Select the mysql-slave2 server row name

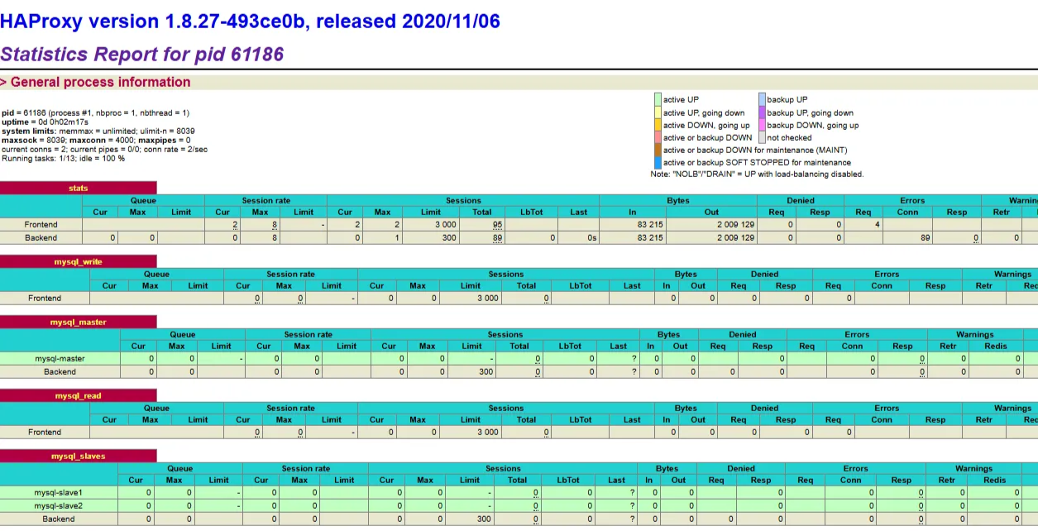[59, 505]
